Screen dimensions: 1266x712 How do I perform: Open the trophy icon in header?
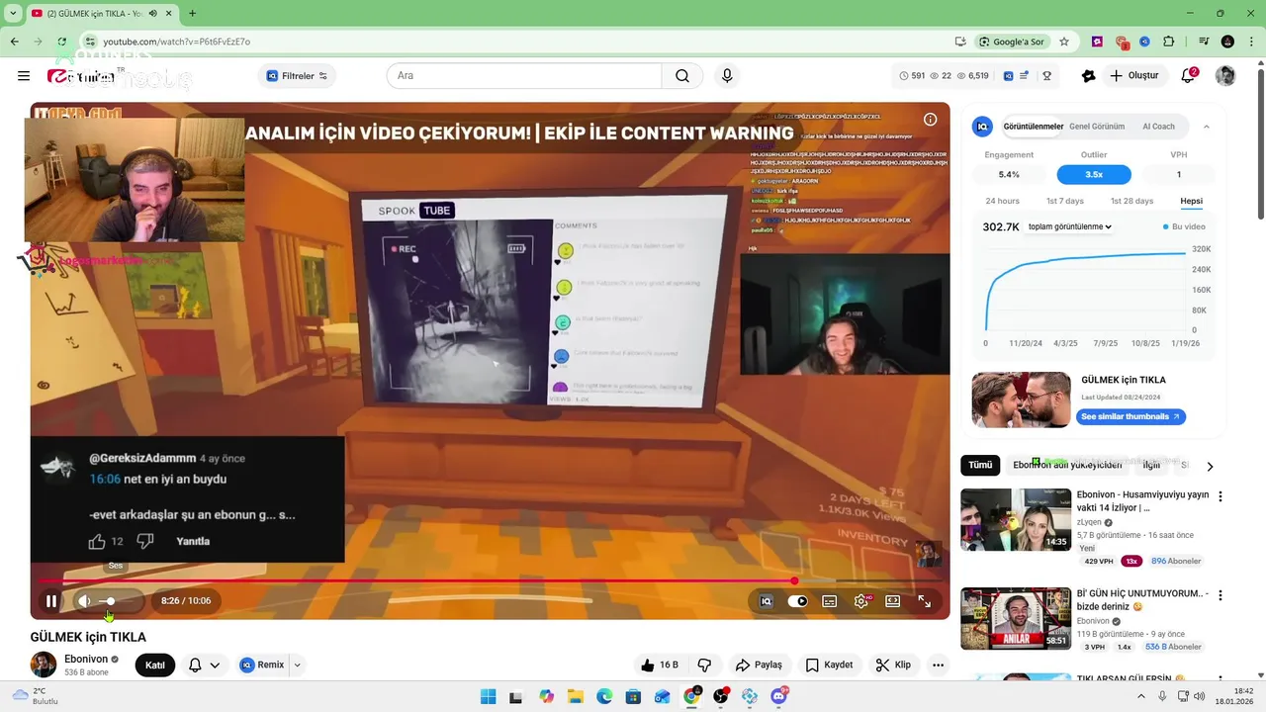point(1046,76)
